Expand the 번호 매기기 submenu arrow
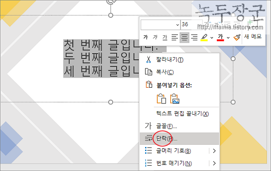Image resolution: width=271 pixels, height=171 pixels. [214, 163]
